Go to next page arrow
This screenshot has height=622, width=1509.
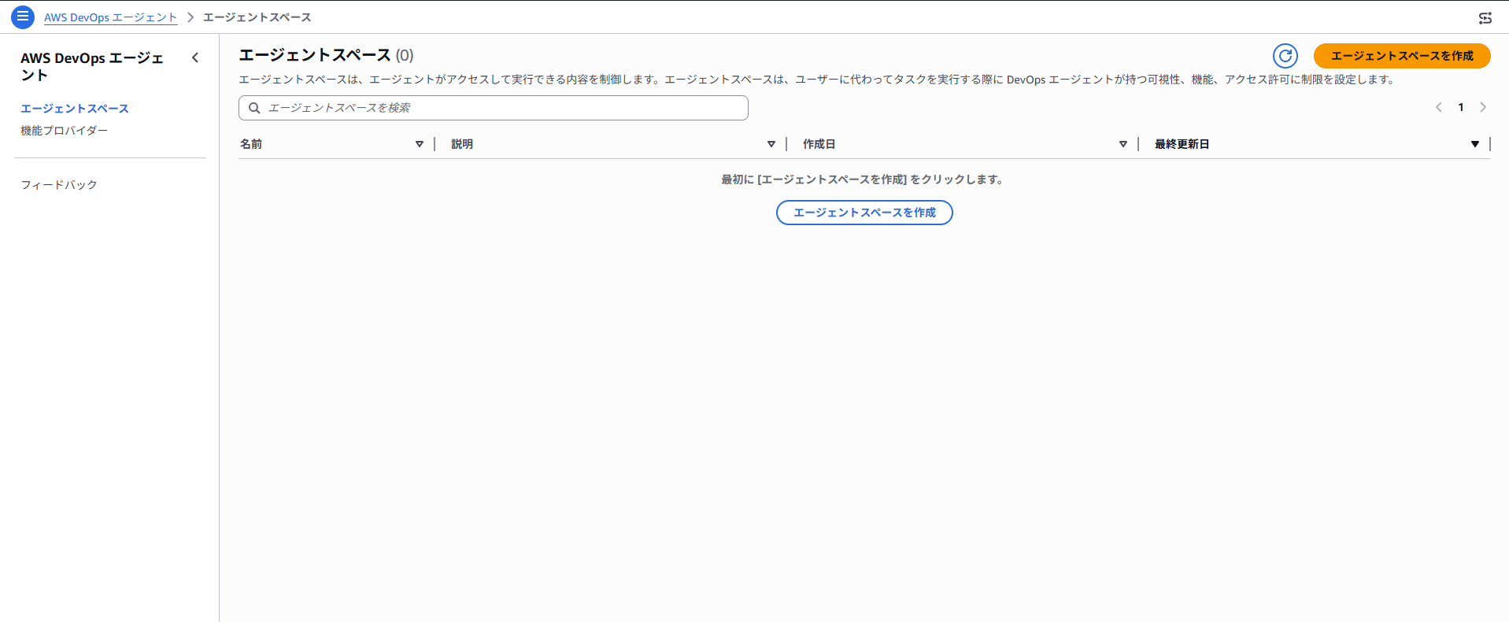tap(1483, 107)
